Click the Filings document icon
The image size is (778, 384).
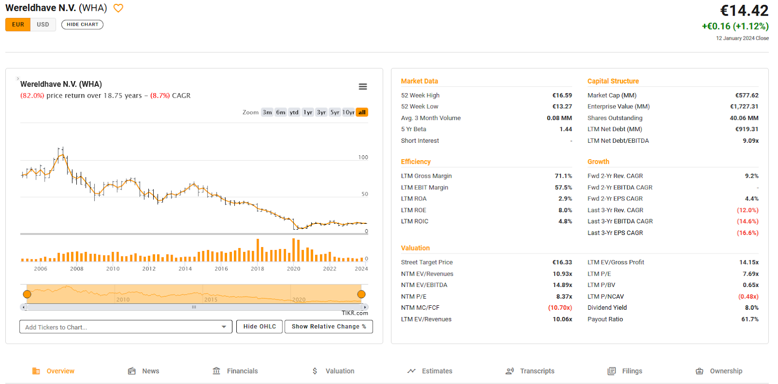tap(612, 371)
